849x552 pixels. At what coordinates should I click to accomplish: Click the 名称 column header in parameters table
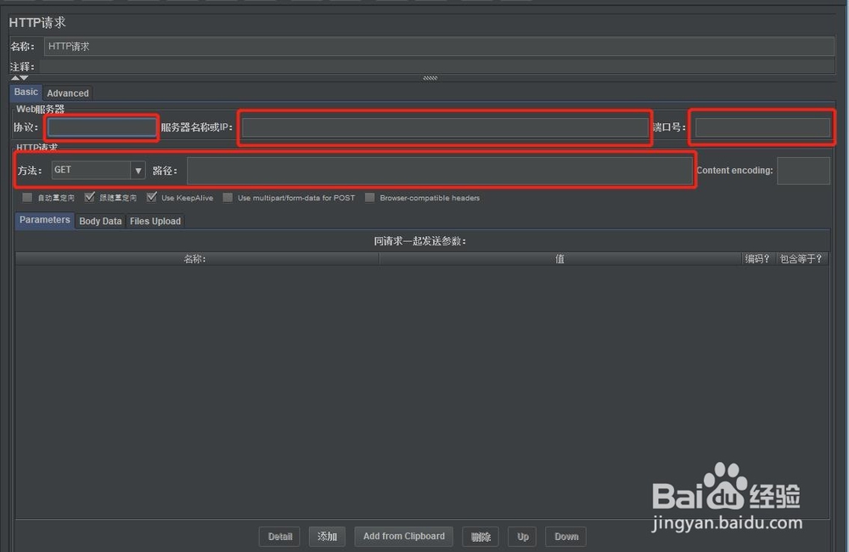197,259
